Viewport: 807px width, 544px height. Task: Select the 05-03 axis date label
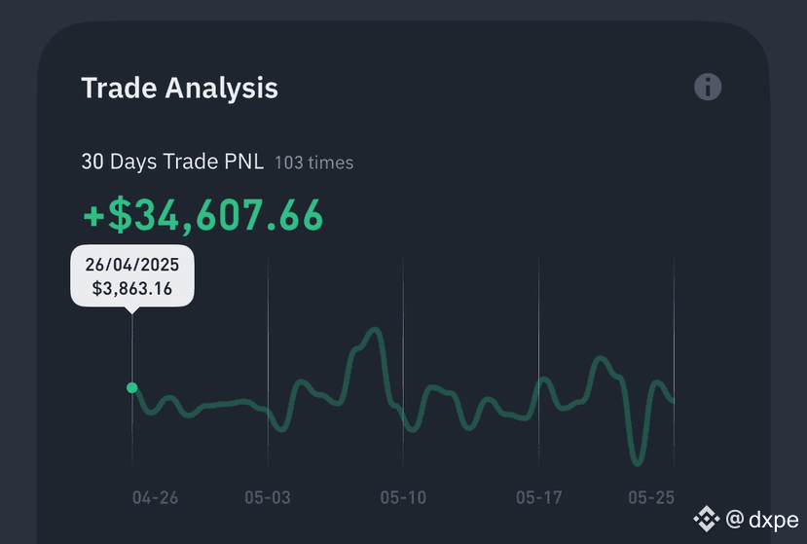point(268,497)
